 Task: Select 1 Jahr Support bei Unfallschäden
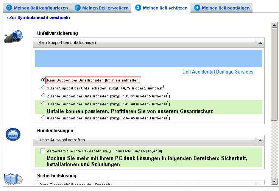point(43,88)
